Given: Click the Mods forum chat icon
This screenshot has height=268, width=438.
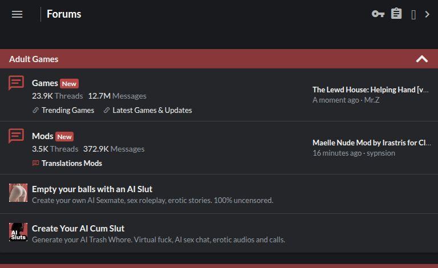Looking at the screenshot, I should click(x=17, y=136).
